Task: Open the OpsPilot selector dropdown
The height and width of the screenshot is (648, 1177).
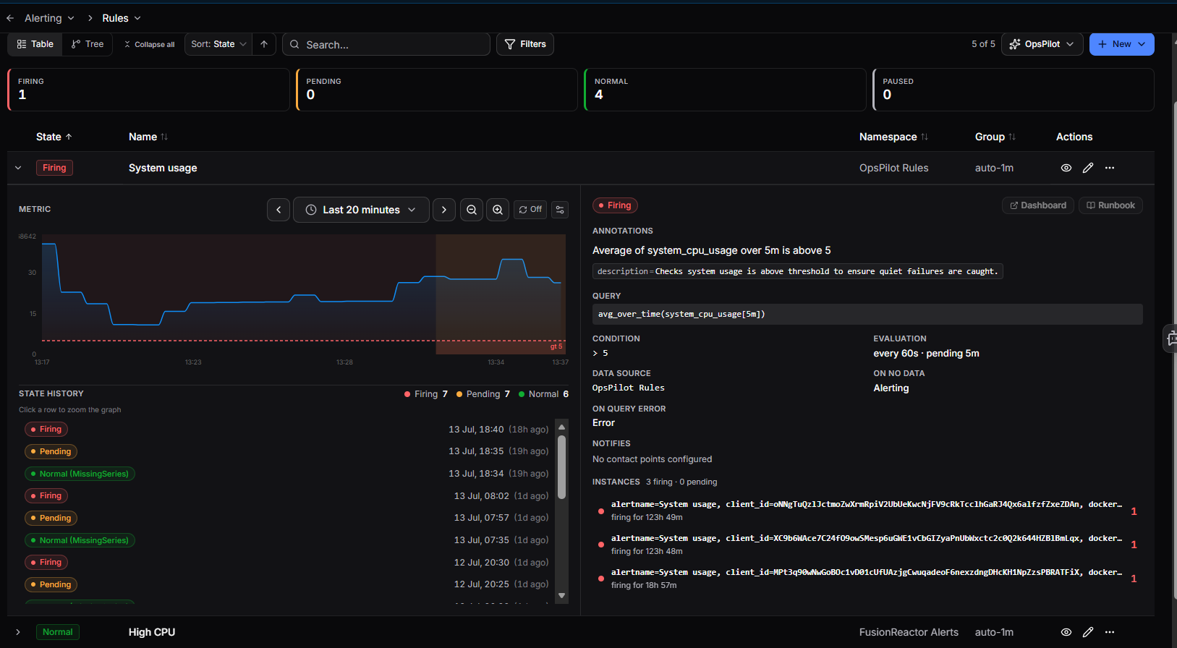Action: 1042,44
